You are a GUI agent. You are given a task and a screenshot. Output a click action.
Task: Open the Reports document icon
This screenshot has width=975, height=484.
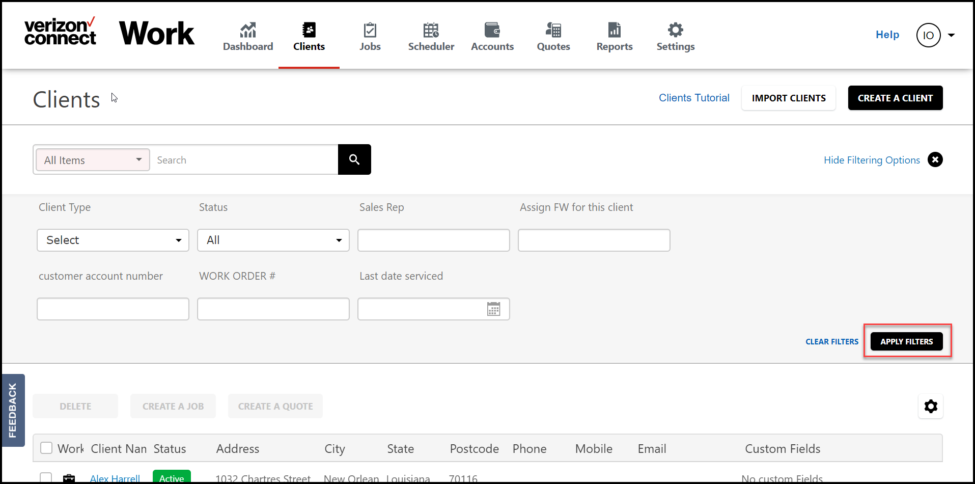coord(615,30)
